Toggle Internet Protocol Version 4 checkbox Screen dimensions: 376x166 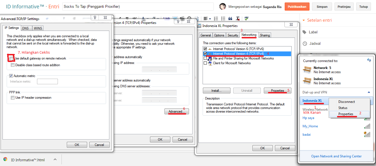(x=205, y=54)
